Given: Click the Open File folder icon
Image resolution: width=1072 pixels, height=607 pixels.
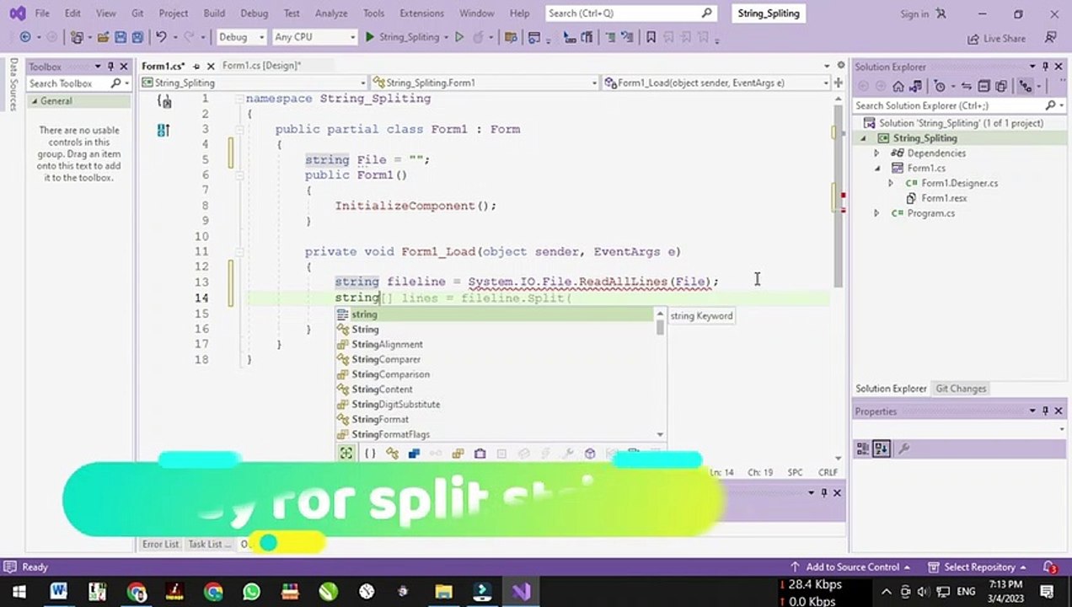Looking at the screenshot, I should 102,37.
